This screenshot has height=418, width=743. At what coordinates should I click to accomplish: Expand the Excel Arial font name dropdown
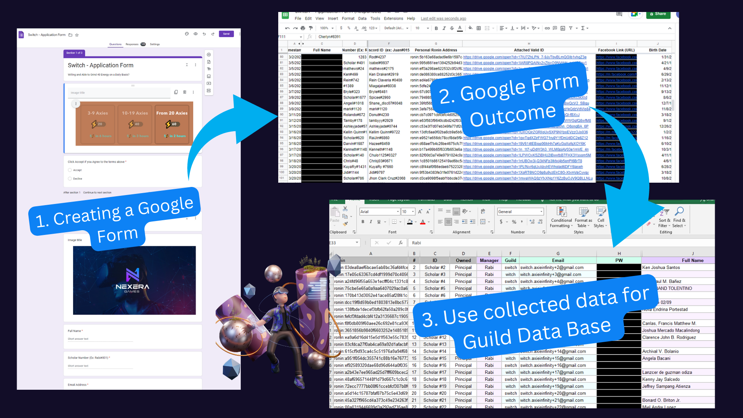(x=397, y=212)
